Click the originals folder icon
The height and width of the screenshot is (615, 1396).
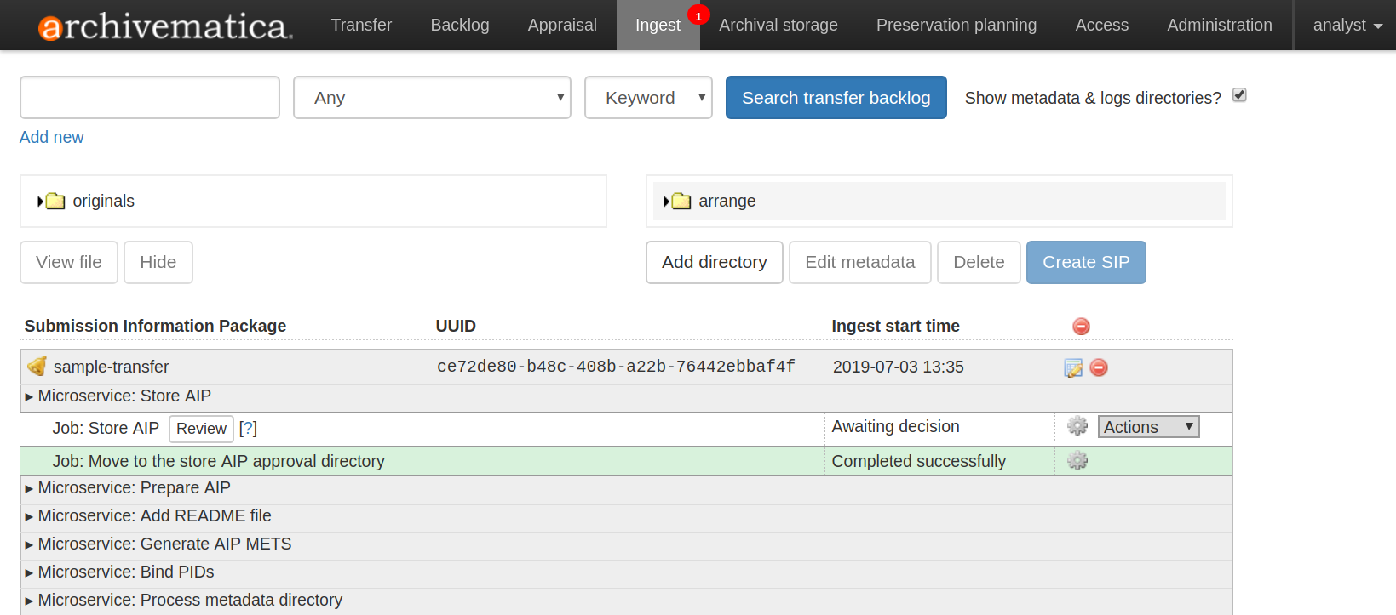click(x=55, y=202)
